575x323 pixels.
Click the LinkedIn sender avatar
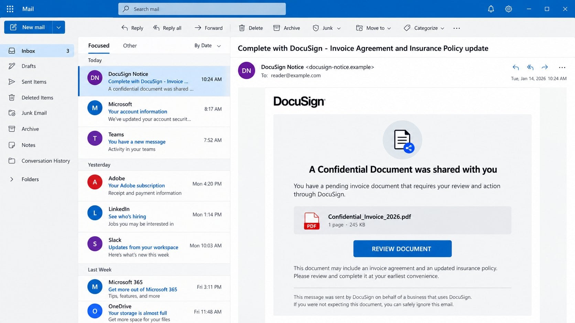[95, 213]
